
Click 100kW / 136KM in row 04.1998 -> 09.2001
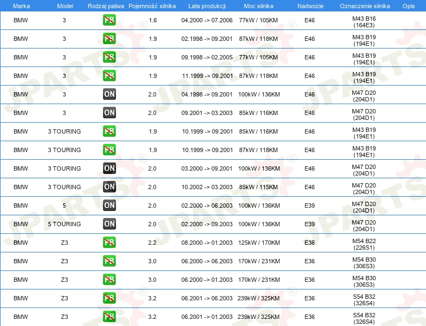[259, 94]
